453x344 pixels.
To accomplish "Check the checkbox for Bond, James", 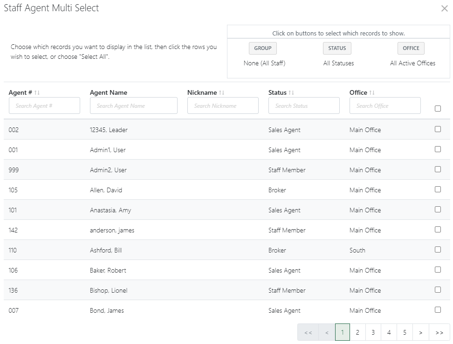I will tap(438, 309).
